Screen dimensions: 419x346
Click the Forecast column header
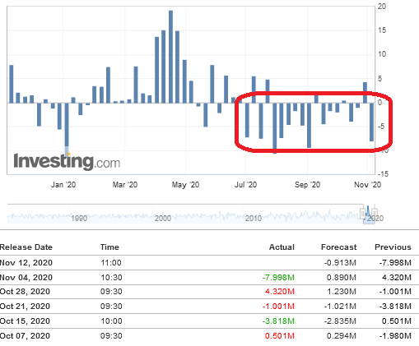click(338, 247)
